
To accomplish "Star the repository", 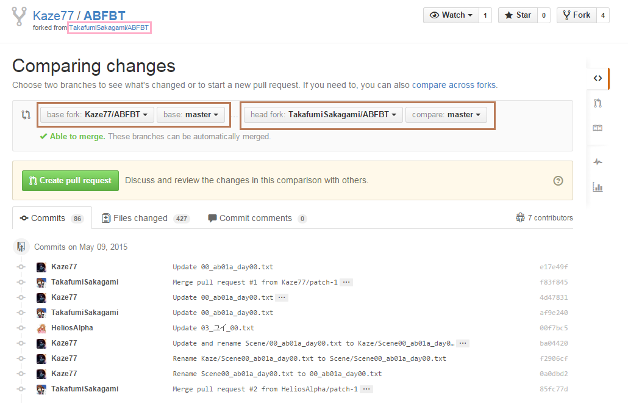I will point(518,15).
